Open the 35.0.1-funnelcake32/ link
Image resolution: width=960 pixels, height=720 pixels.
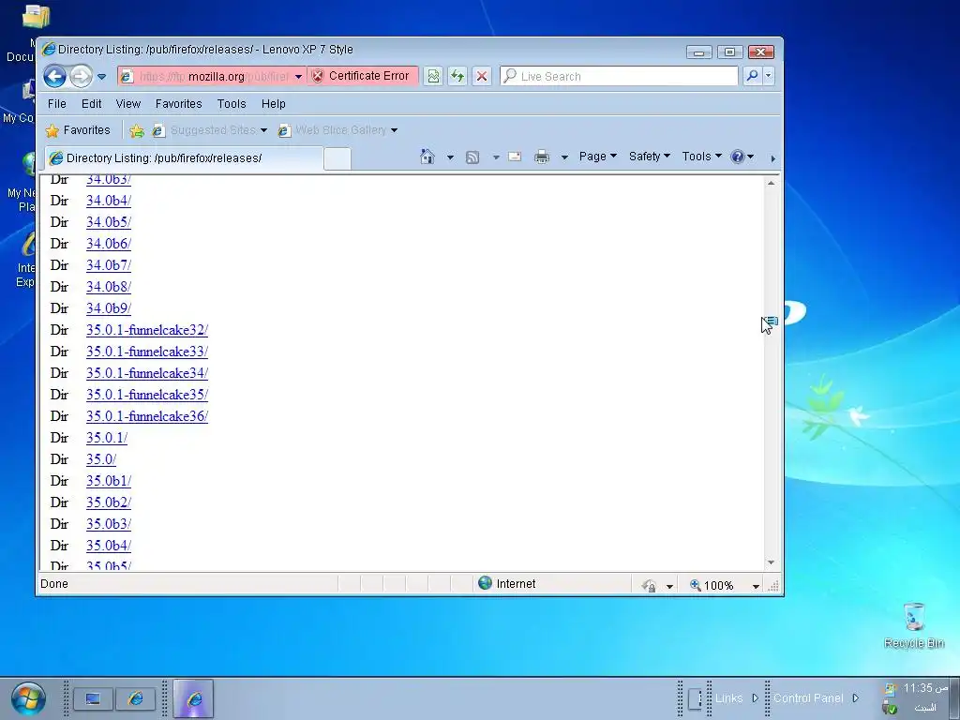(x=147, y=330)
